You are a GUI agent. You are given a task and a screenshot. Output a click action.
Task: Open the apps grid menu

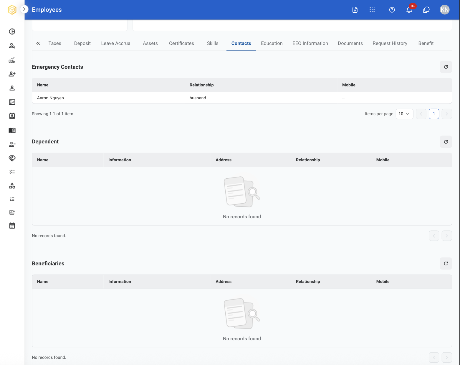372,10
